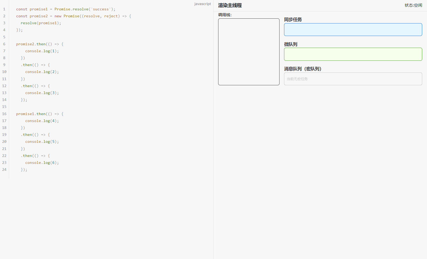Click the 渲染主线程 panel header
Screen dimensions: 427x259
(229, 5)
